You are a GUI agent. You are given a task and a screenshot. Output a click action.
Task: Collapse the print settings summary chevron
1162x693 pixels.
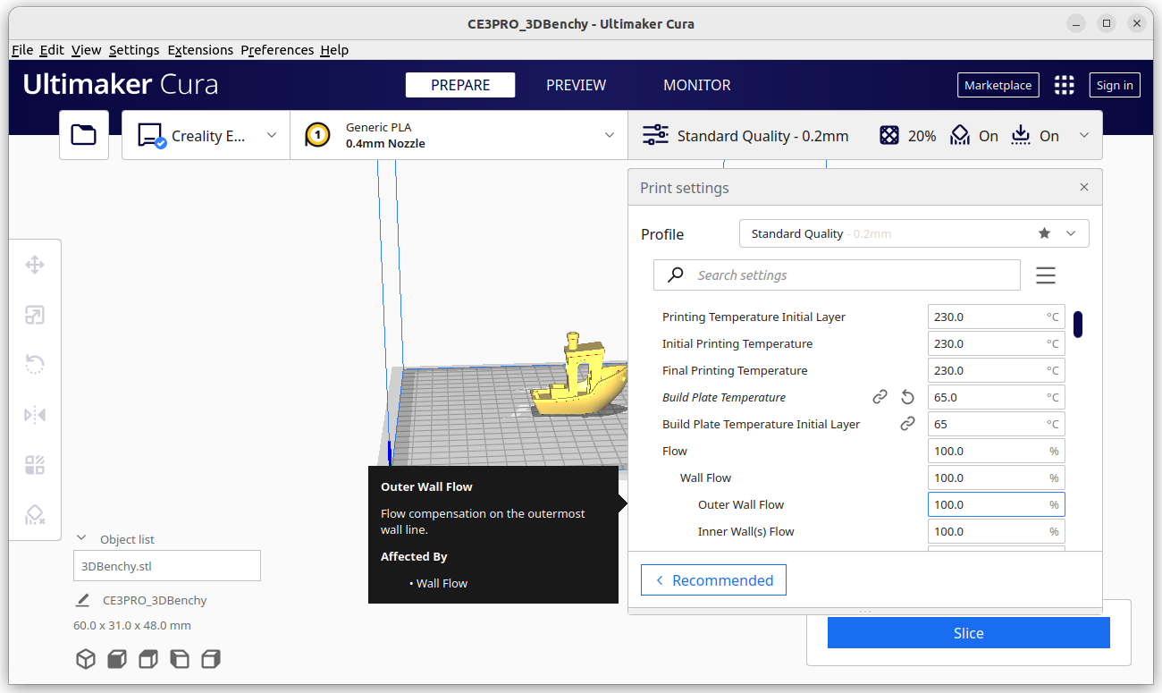click(1084, 135)
